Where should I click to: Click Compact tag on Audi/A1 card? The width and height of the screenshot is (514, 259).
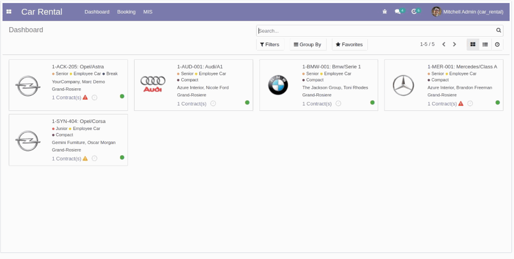point(188,80)
